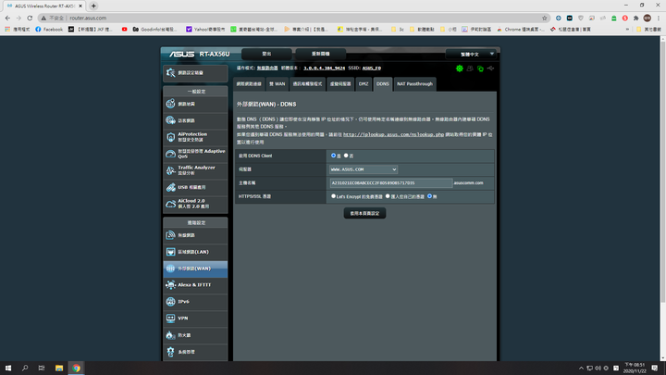Open the Facebook bookmark
Screen dimensions: 666x375
(x=49, y=30)
